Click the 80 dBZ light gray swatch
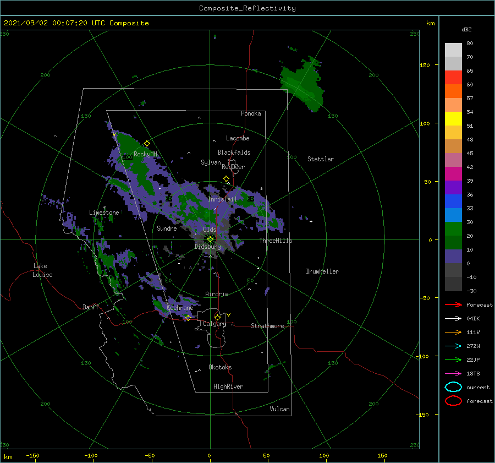495x463 pixels. coord(453,50)
